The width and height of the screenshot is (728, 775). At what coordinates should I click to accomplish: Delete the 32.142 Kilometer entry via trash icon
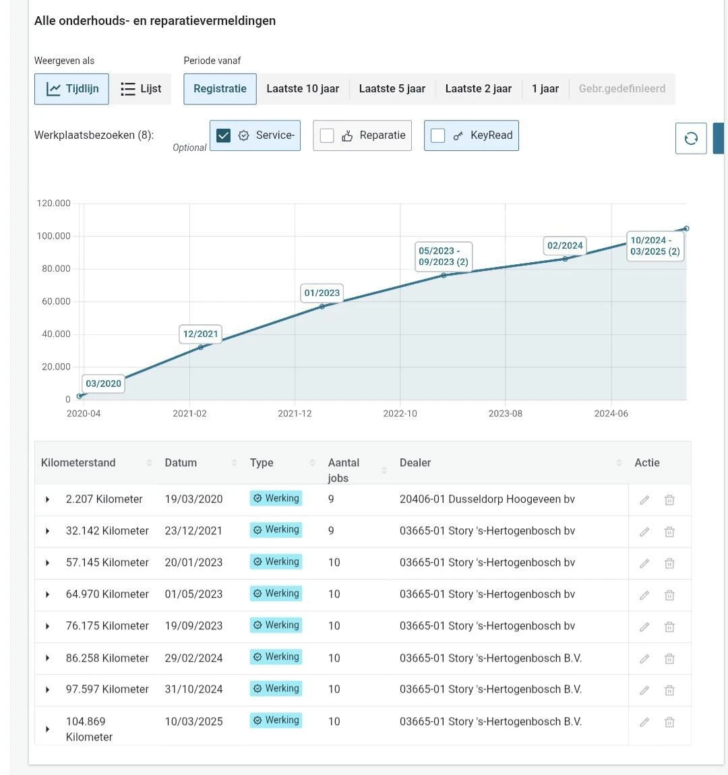click(669, 532)
